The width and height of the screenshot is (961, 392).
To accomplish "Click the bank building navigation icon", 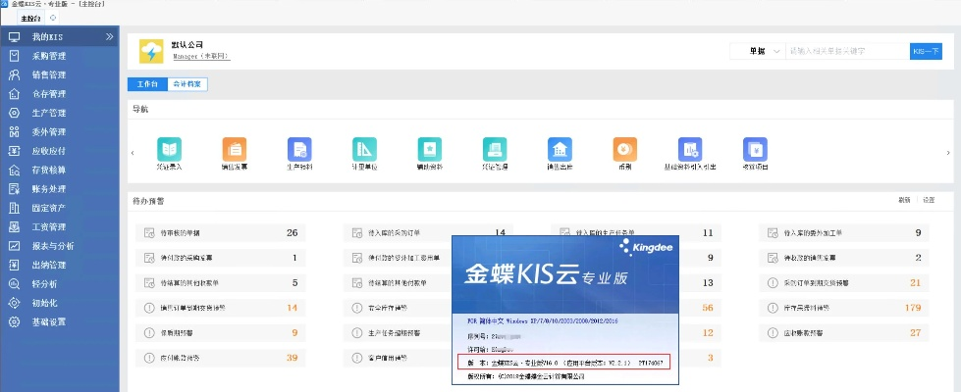I will point(560,150).
